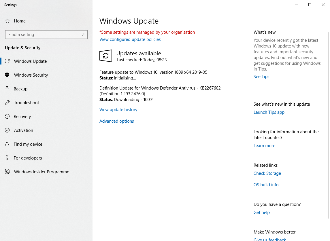330x241 pixels.
Task: Navigate to Recovery options
Action: click(x=46, y=117)
